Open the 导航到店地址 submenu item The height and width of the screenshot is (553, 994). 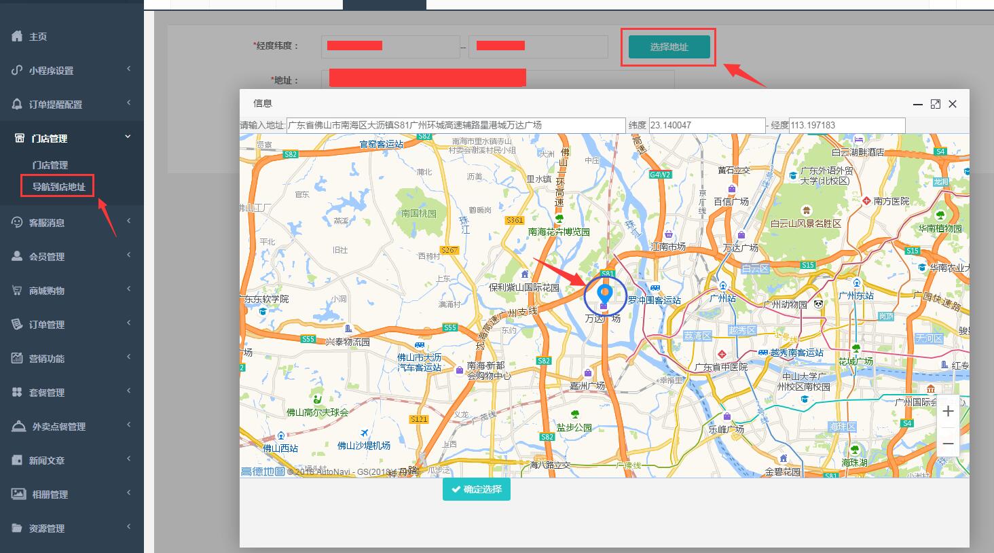coord(58,186)
